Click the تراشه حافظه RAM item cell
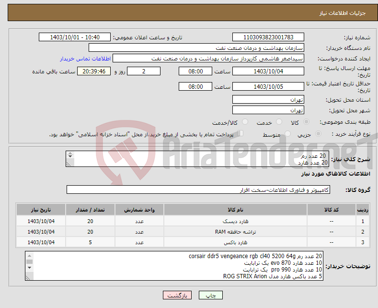This screenshot has height=308, width=378. (x=235, y=232)
